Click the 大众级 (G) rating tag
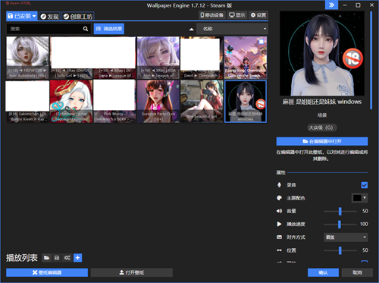The height and width of the screenshot is (283, 379). pos(322,127)
